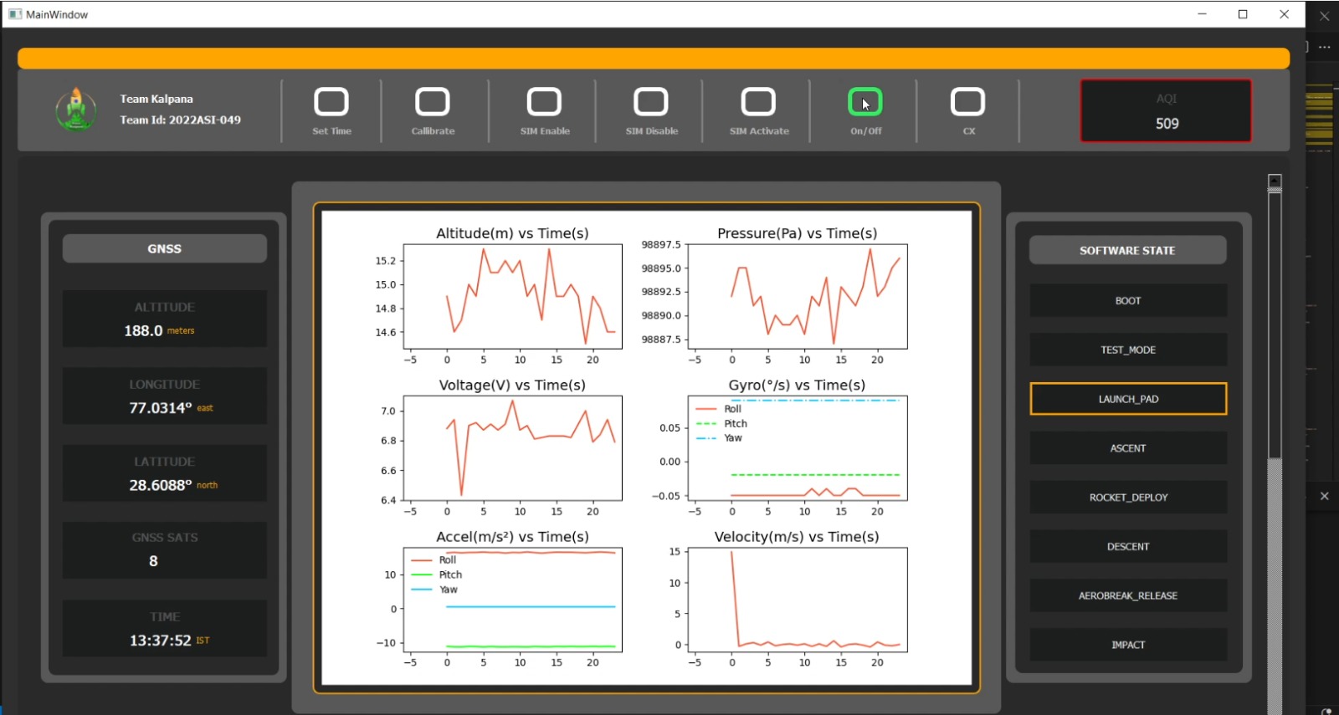The width and height of the screenshot is (1339, 715).
Task: Choose the AEROBREAK_RELEASE state
Action: [1127, 596]
